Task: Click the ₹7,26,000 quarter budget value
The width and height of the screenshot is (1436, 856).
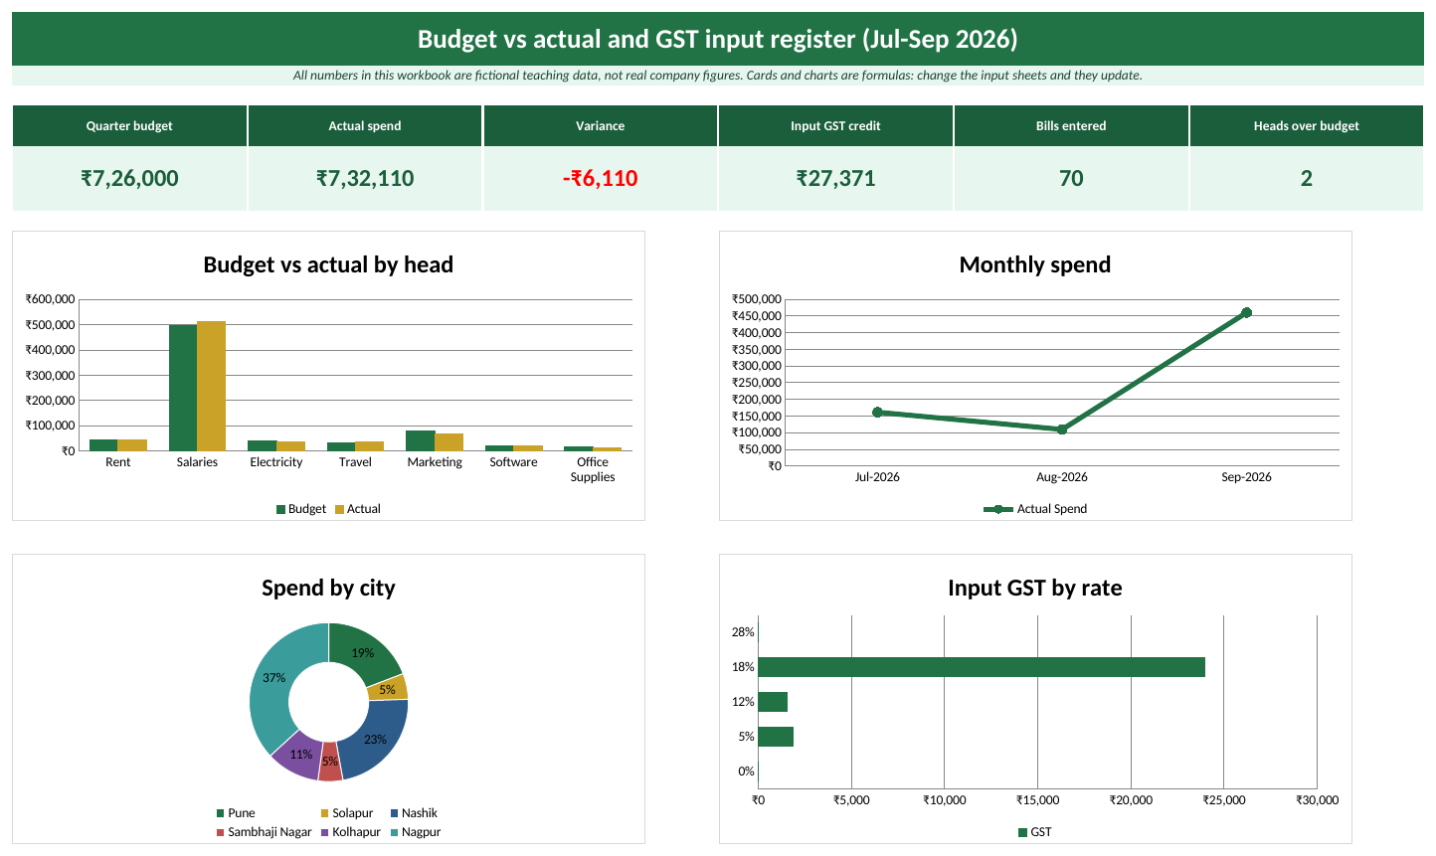Action: pyautogui.click(x=129, y=179)
